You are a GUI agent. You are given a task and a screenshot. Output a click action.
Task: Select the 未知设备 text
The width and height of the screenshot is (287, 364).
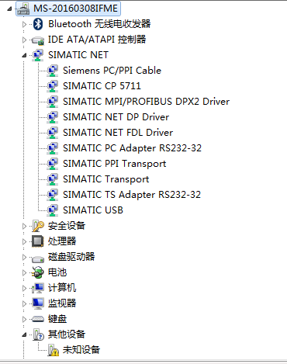[81, 350]
